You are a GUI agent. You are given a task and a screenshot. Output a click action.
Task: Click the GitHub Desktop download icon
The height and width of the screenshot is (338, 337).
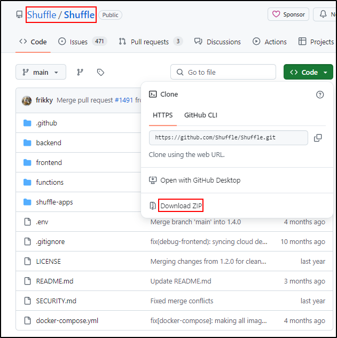click(153, 180)
